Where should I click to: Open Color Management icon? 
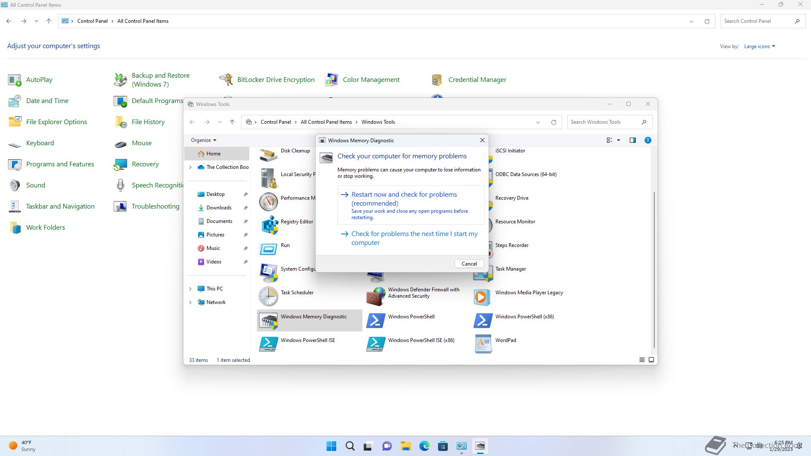click(332, 79)
